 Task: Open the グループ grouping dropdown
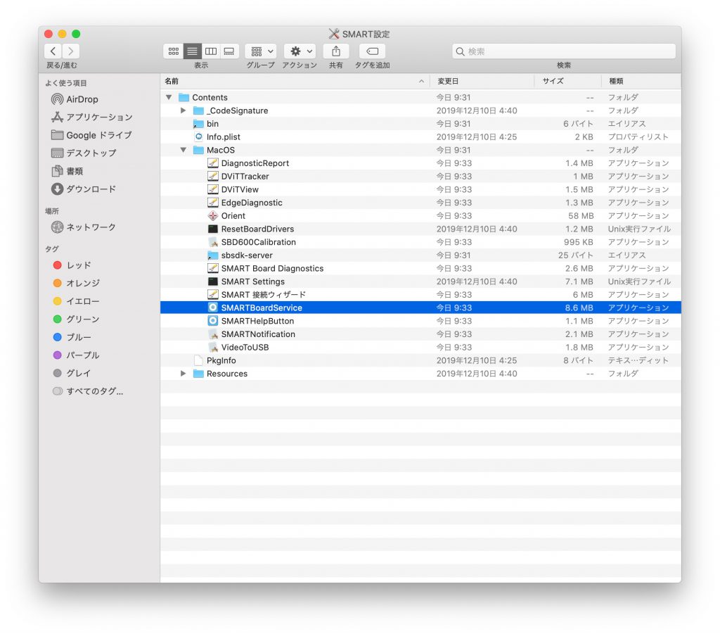click(x=261, y=51)
